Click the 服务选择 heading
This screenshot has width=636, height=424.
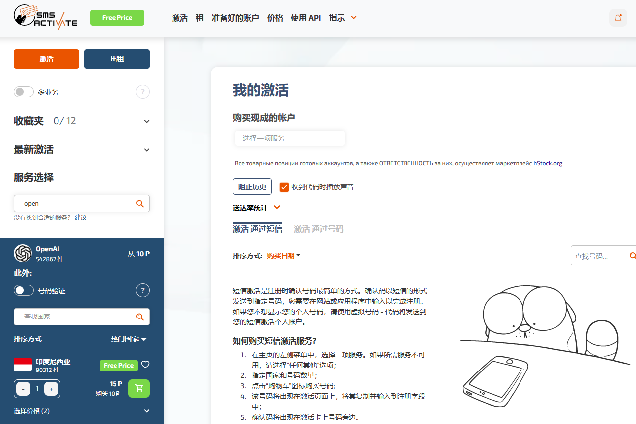34,177
